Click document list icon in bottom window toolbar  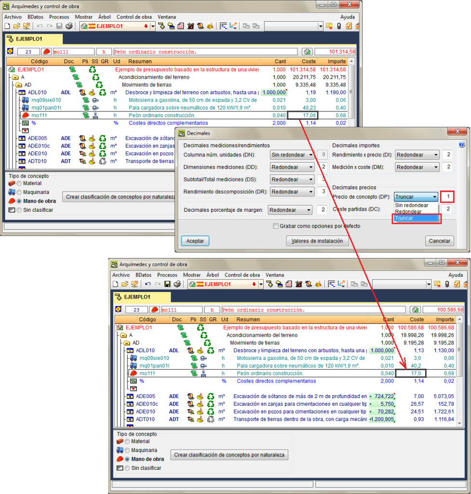[x=289, y=284]
